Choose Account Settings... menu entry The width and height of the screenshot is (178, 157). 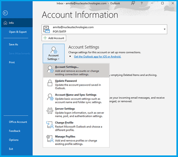76,71
